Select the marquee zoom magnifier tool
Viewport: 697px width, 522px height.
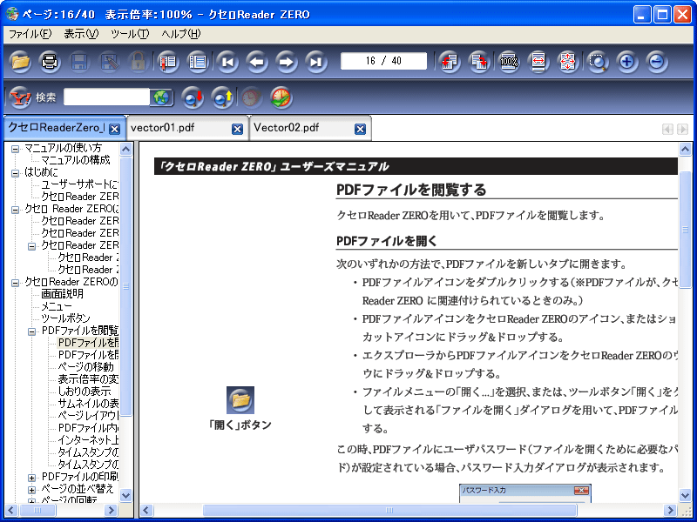click(598, 61)
